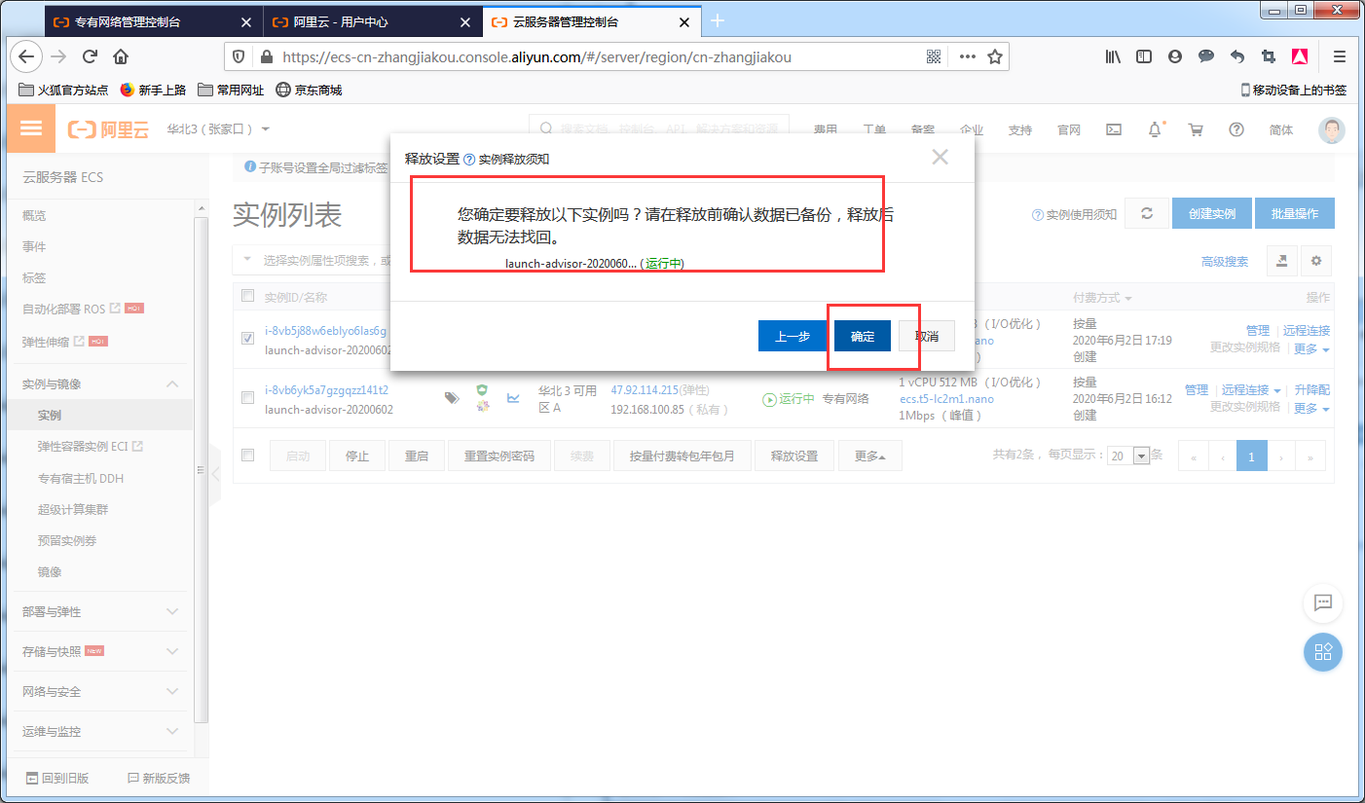Check the launch-advisor-20200602 instance checkbox
Screen dimensions: 1365x803
pos(247,398)
